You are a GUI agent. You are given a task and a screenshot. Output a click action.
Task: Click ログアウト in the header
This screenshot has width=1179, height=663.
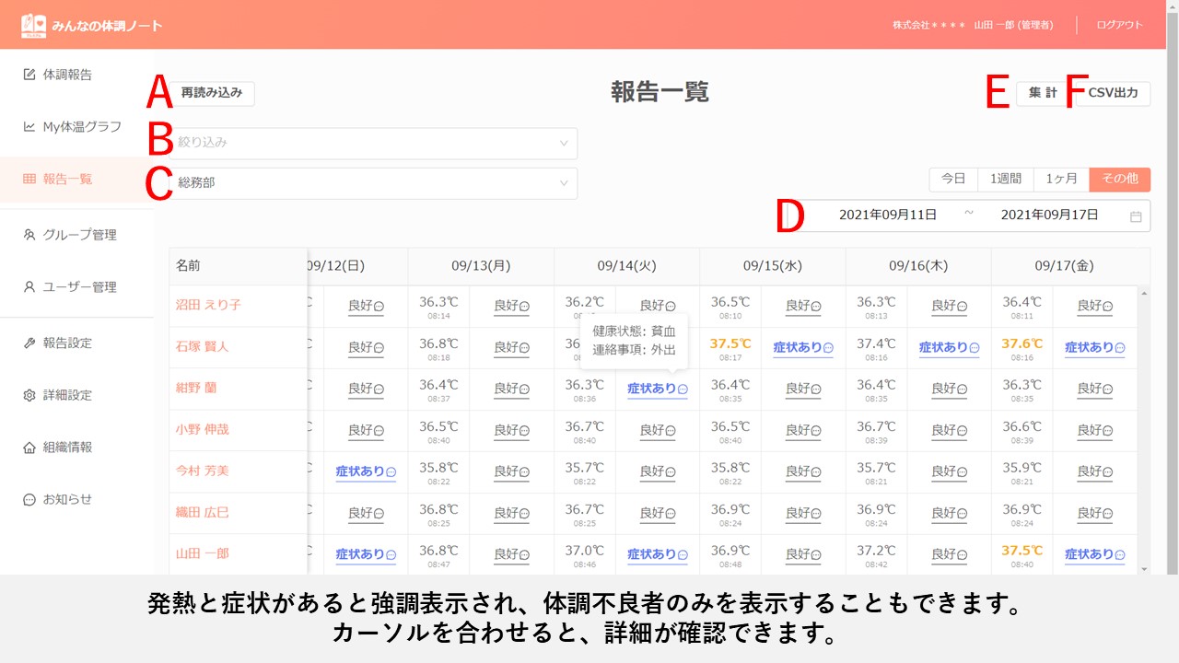pyautogui.click(x=1119, y=25)
